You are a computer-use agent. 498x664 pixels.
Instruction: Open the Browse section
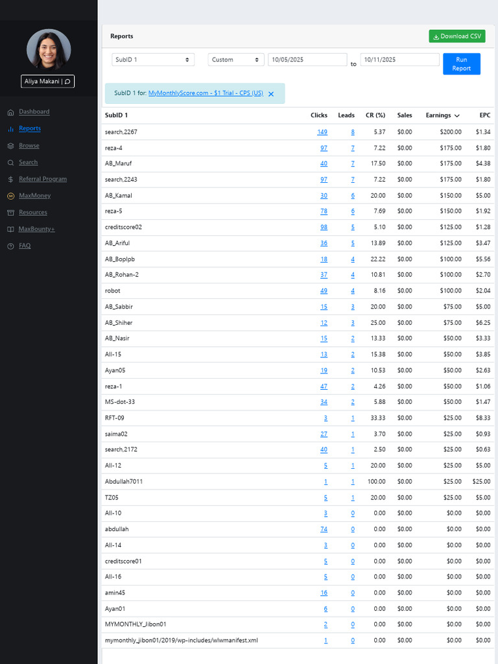pyautogui.click(x=29, y=146)
